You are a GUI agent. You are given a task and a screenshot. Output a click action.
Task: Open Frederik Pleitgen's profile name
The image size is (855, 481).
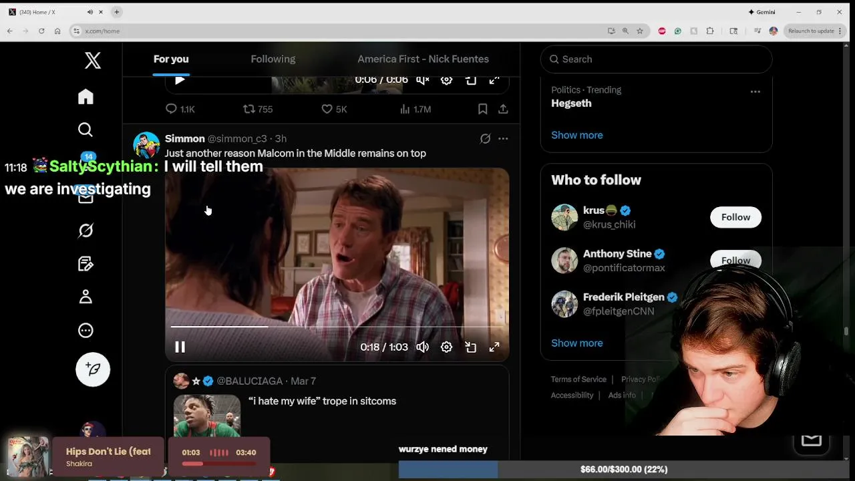tap(623, 297)
